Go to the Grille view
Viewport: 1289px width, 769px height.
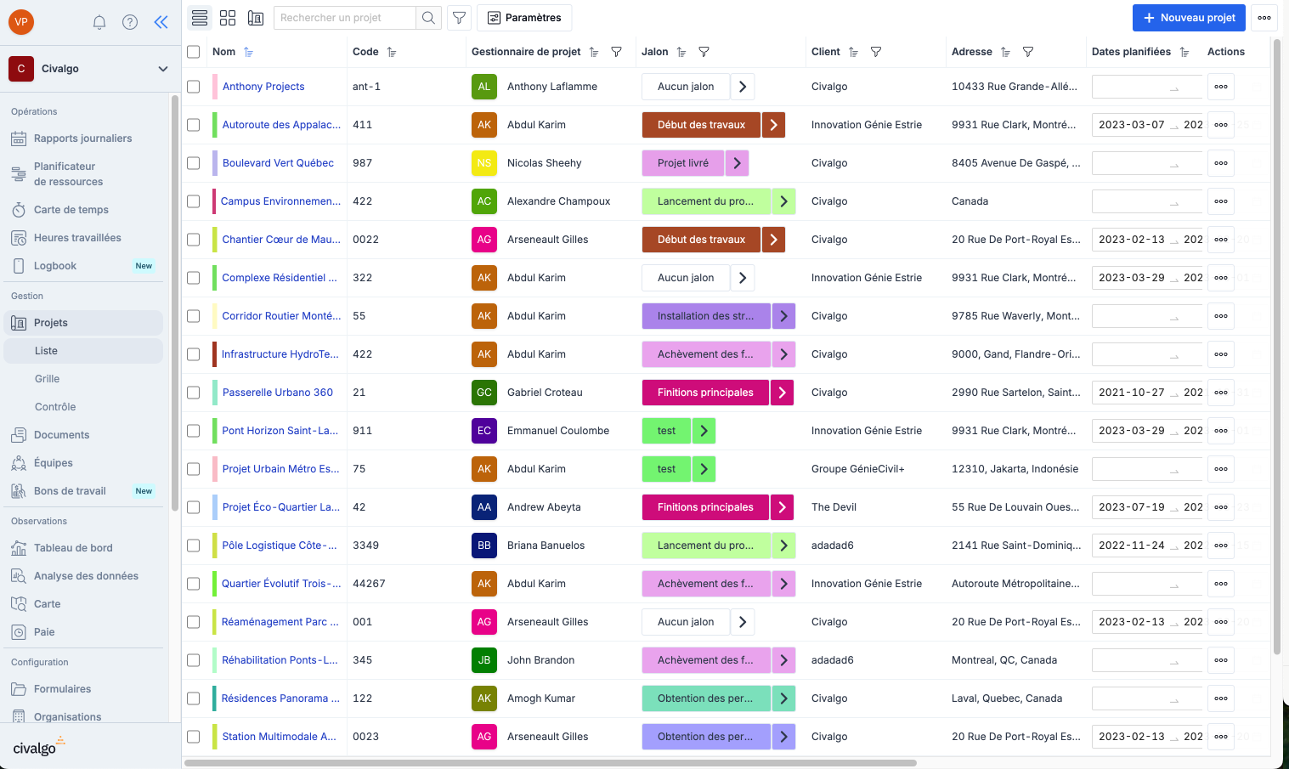click(x=48, y=379)
